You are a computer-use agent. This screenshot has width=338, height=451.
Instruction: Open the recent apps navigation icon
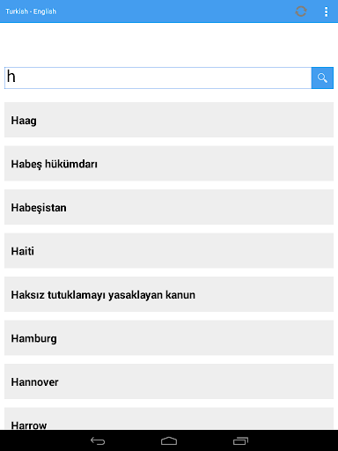click(x=240, y=440)
